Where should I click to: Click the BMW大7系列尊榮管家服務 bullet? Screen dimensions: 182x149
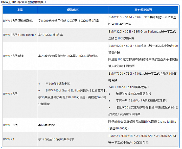(x=142, y=101)
